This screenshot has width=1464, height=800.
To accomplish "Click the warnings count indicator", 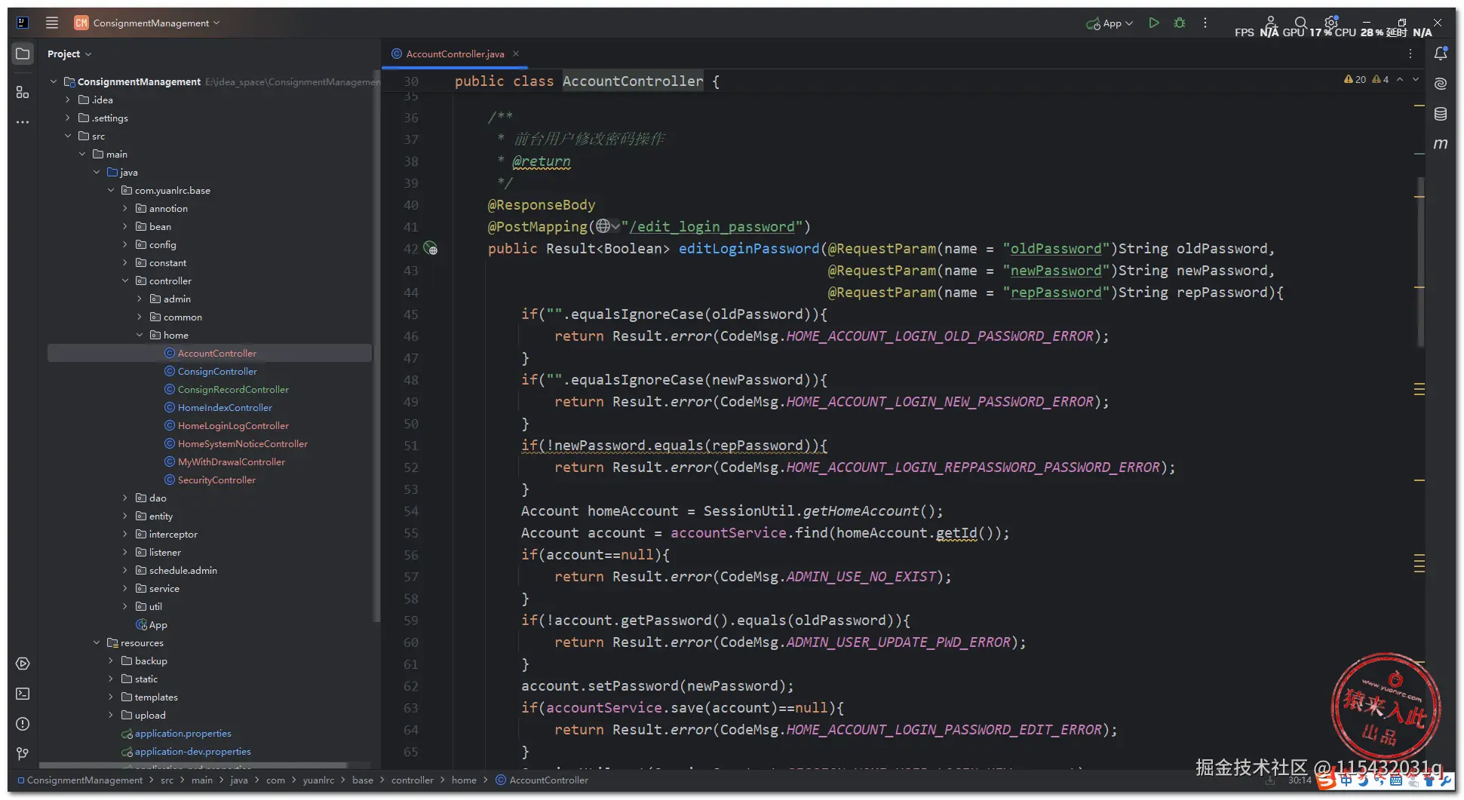I will tap(1355, 79).
